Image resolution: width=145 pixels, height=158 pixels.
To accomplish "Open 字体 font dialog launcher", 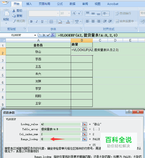I will (81, 28).
